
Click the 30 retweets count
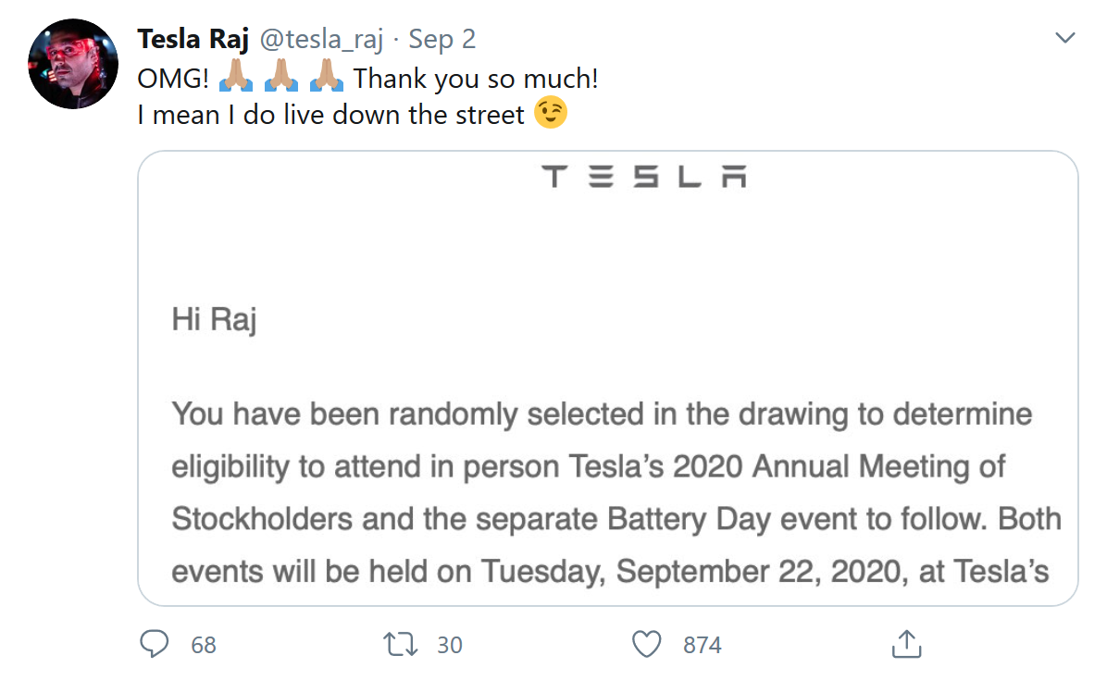click(x=450, y=645)
